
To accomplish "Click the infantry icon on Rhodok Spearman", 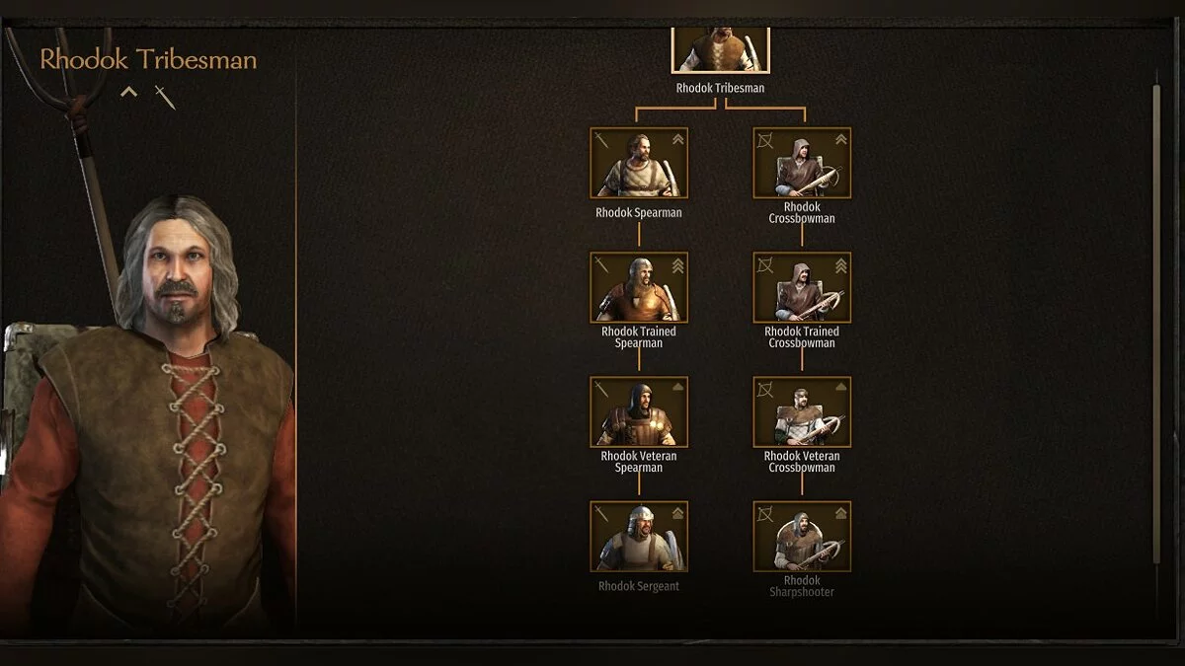I will tap(601, 140).
